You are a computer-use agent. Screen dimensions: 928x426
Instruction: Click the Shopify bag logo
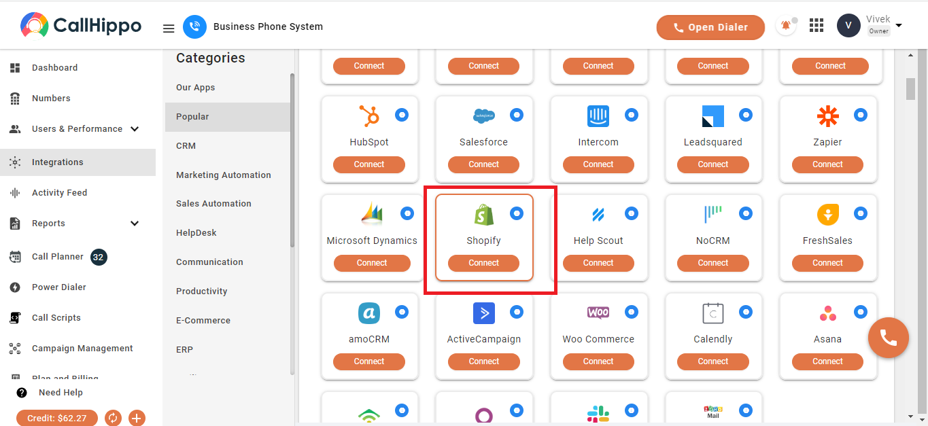(x=483, y=215)
